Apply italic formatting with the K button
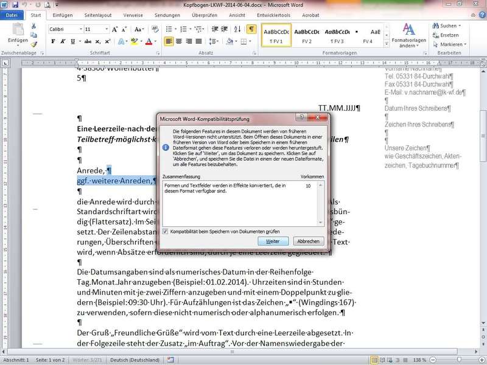Image resolution: width=487 pixels, height=365 pixels. point(63,42)
